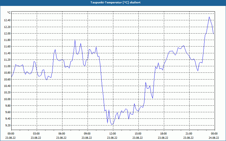Click the 10,80 y-axis label
Screen dimensions: 226x141
click(x=7, y=73)
